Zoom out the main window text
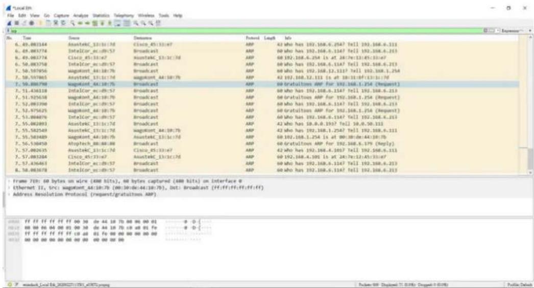 click(x=144, y=23)
